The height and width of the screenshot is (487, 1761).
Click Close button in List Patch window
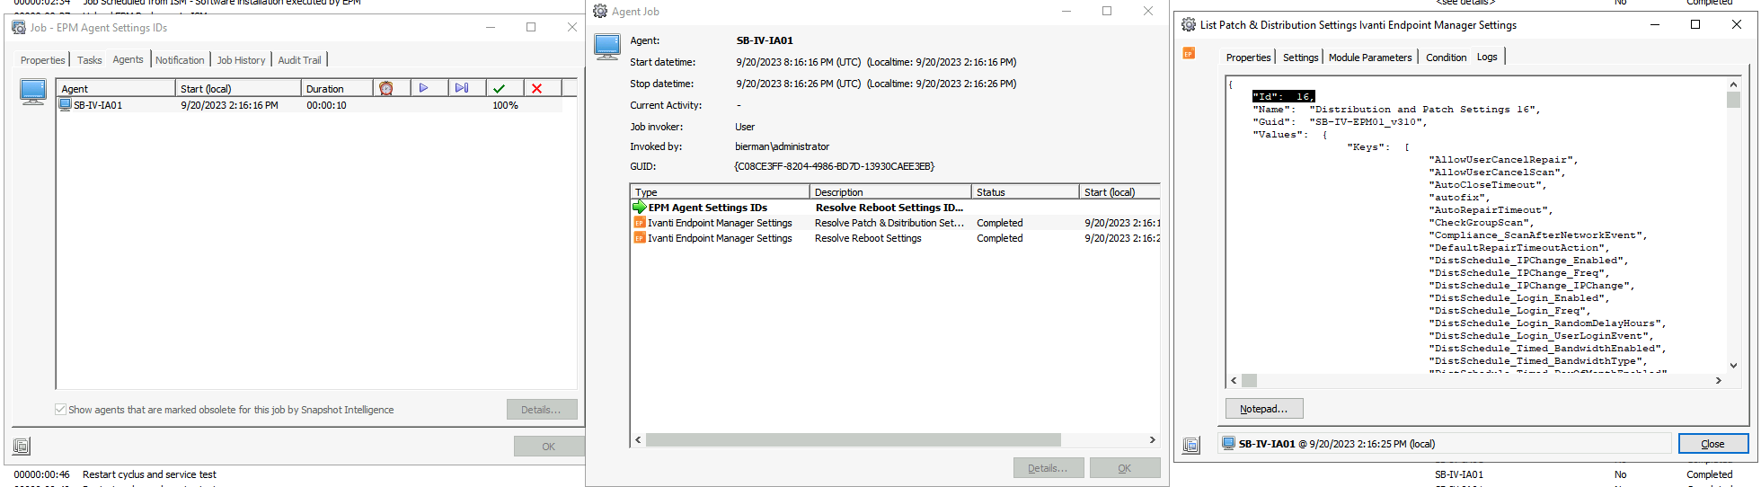click(x=1713, y=444)
